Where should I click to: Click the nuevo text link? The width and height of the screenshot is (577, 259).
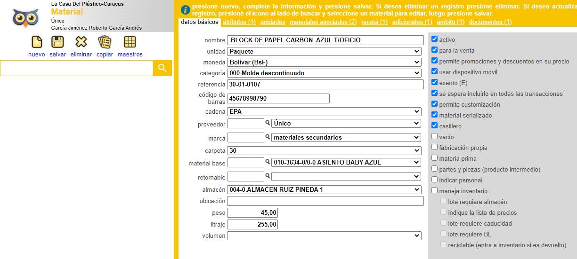click(37, 55)
